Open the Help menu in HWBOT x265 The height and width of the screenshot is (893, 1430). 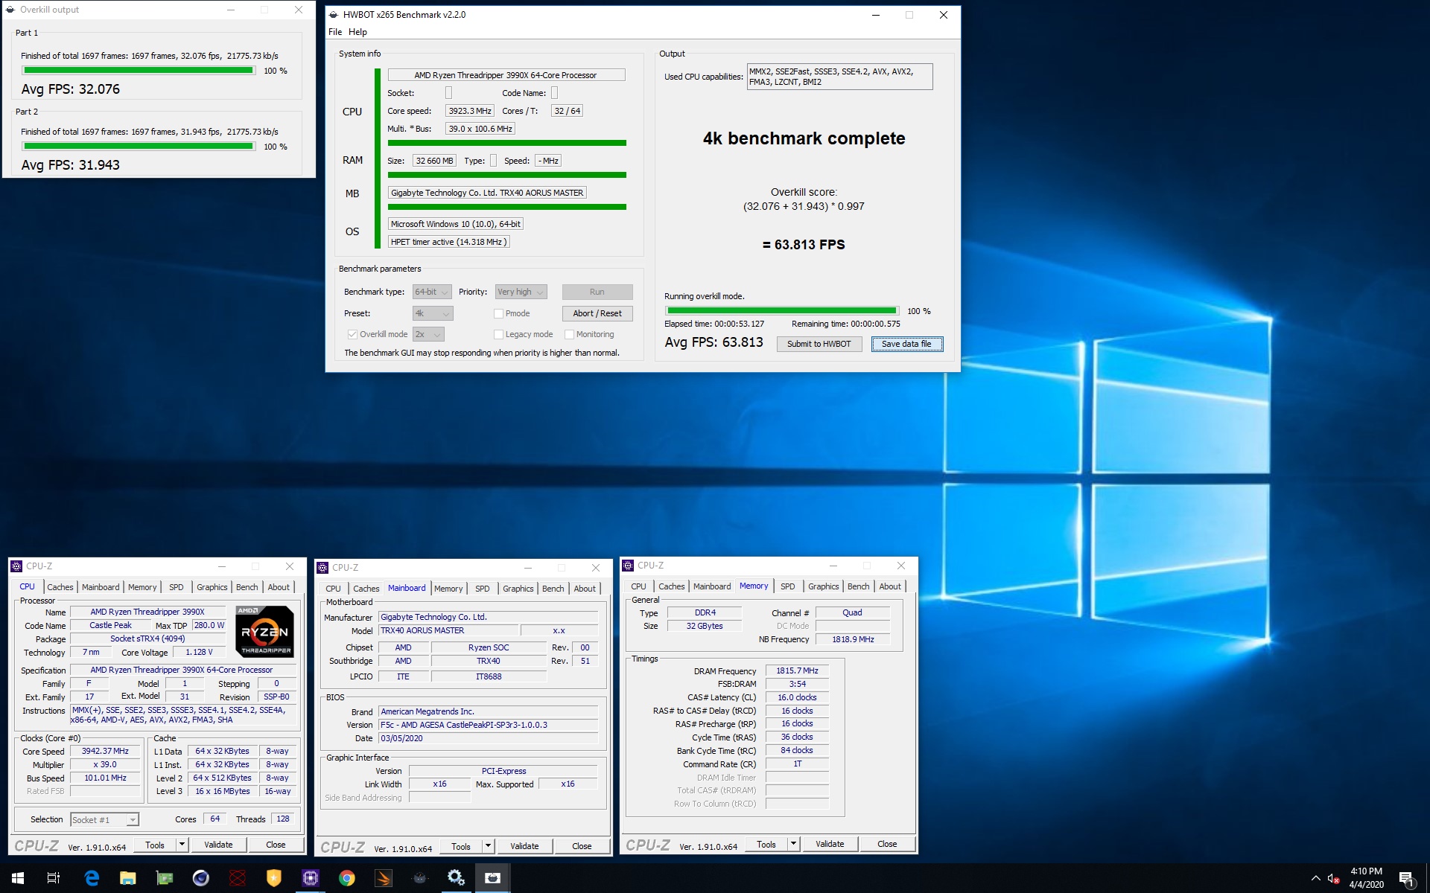pyautogui.click(x=357, y=32)
